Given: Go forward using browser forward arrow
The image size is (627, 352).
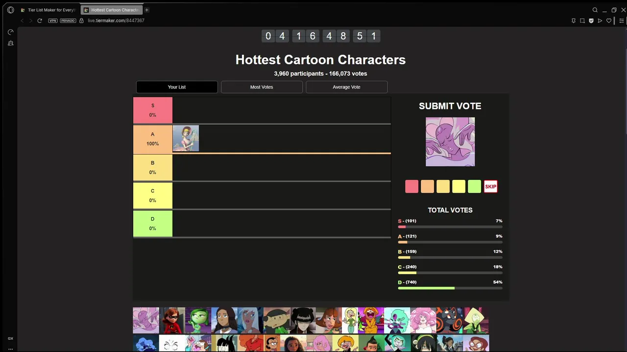Looking at the screenshot, I should pos(30,21).
